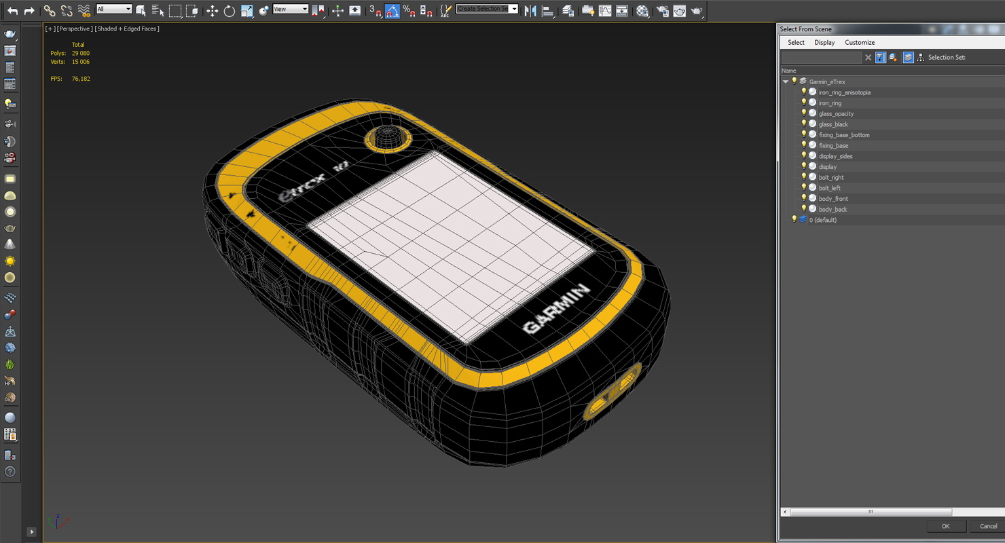Click Render Production teapot icon
This screenshot has height=543, width=1005.
click(696, 10)
